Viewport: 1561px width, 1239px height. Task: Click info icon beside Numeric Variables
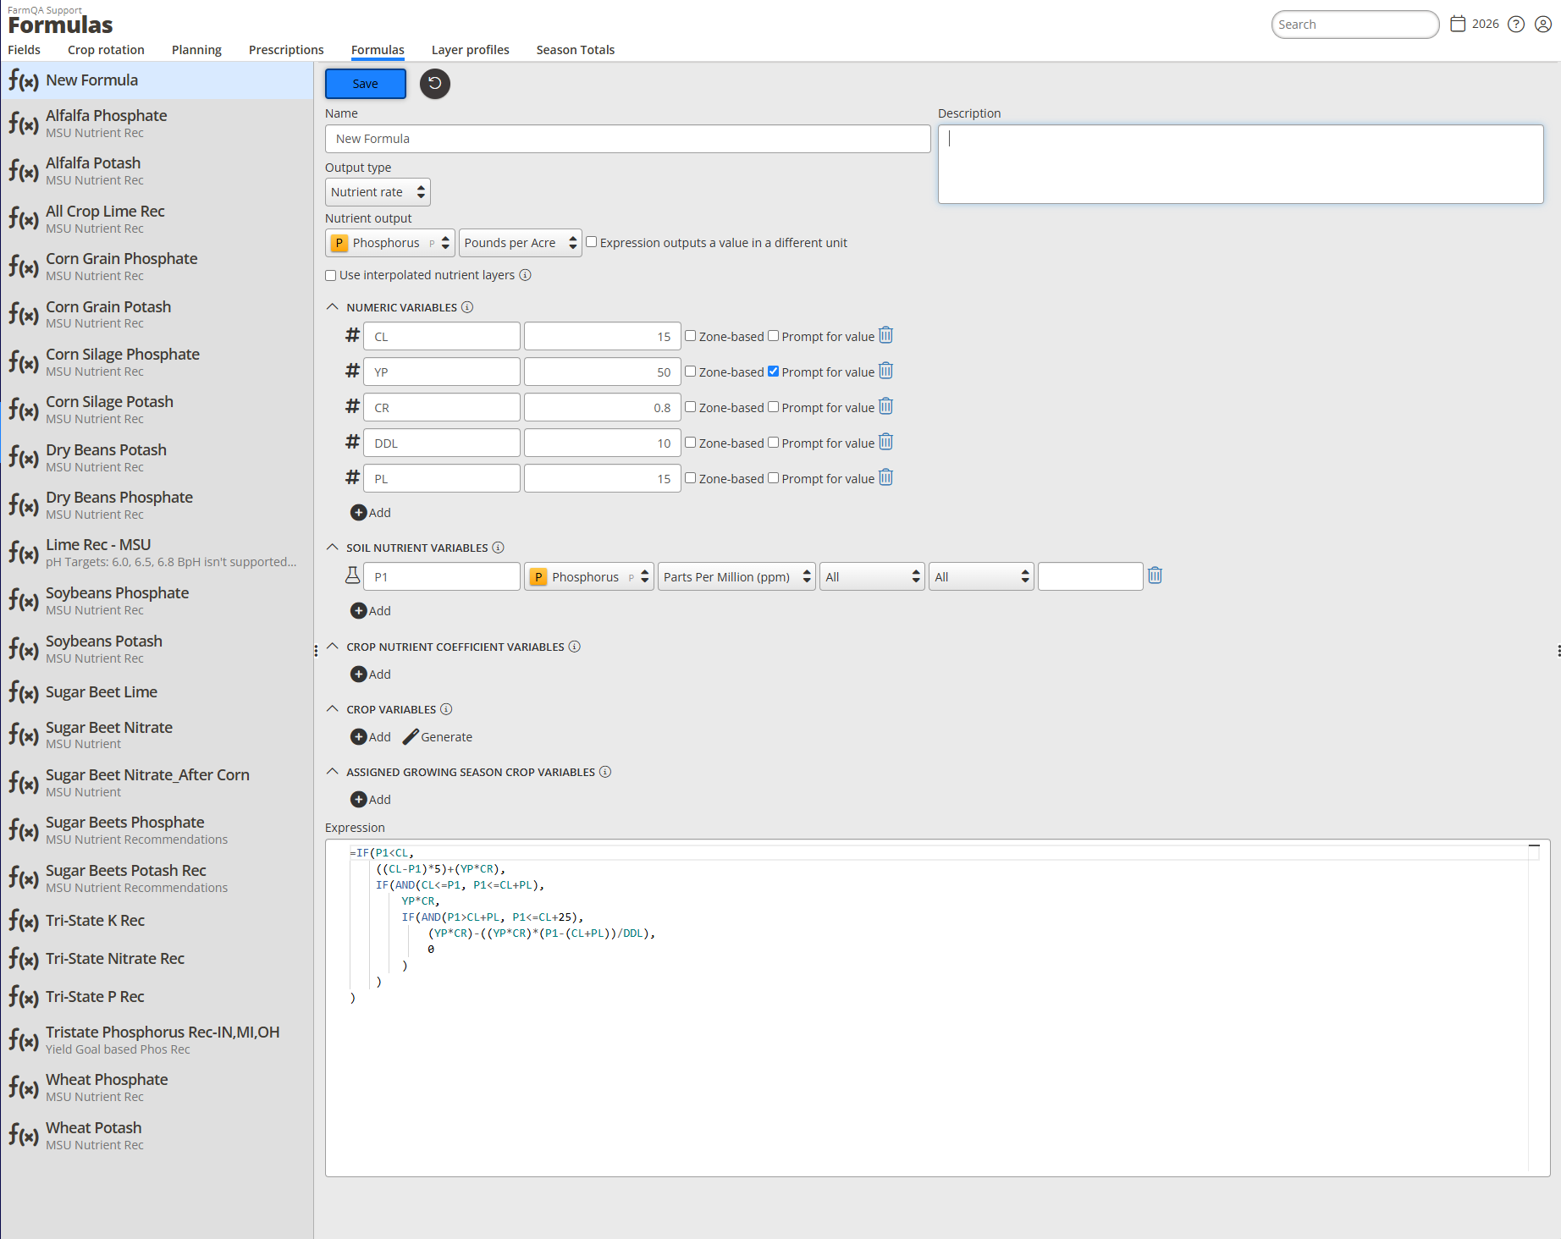point(467,307)
